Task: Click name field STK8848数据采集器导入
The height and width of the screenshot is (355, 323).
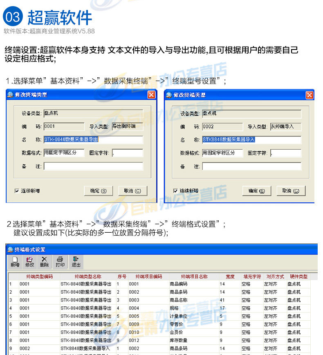Action: click(x=252, y=140)
